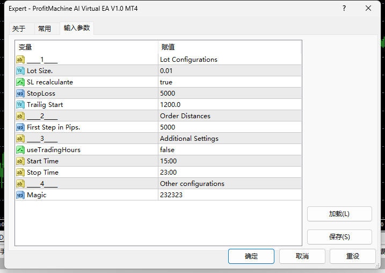The width and height of the screenshot is (385, 273).
Task: Select the First Step in Pips. variable name
Action: 54,127
